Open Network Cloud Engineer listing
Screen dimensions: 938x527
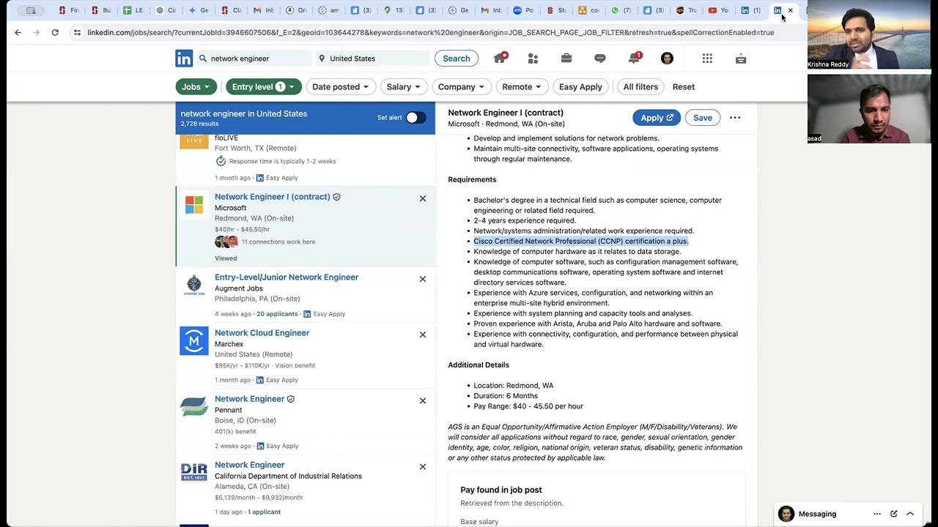click(x=262, y=333)
